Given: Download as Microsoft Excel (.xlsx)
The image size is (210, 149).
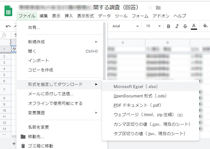Looking at the screenshot, I should [150, 87].
